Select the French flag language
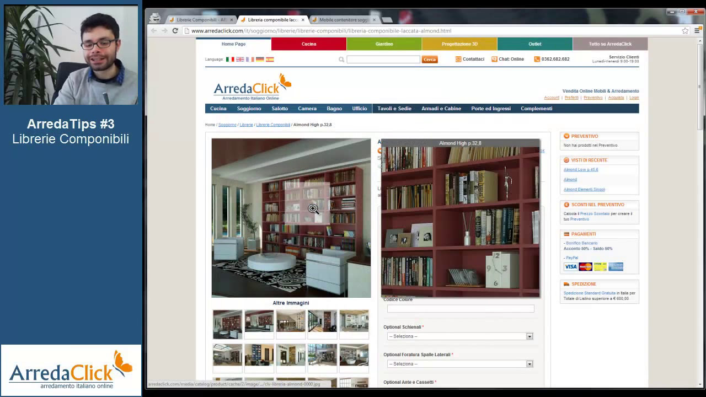This screenshot has width=706, height=397. 250,59
